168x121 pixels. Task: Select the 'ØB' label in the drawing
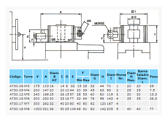point(53,40)
